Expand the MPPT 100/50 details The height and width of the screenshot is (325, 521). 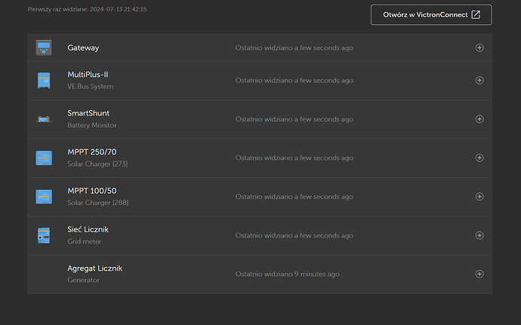(x=479, y=197)
